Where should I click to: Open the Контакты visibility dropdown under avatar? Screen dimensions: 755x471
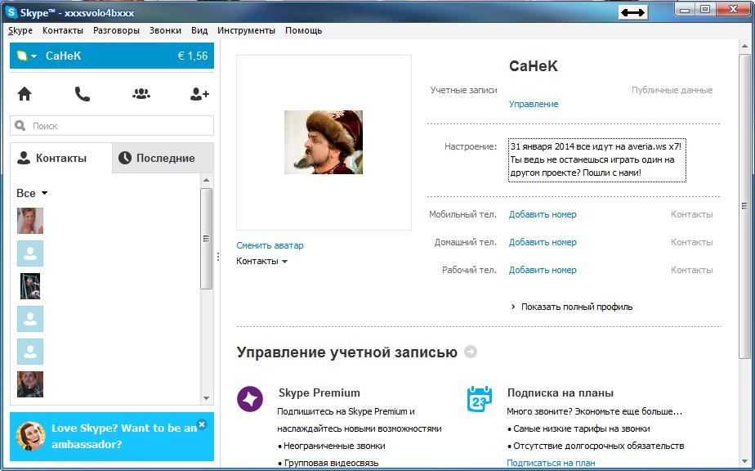click(x=261, y=262)
